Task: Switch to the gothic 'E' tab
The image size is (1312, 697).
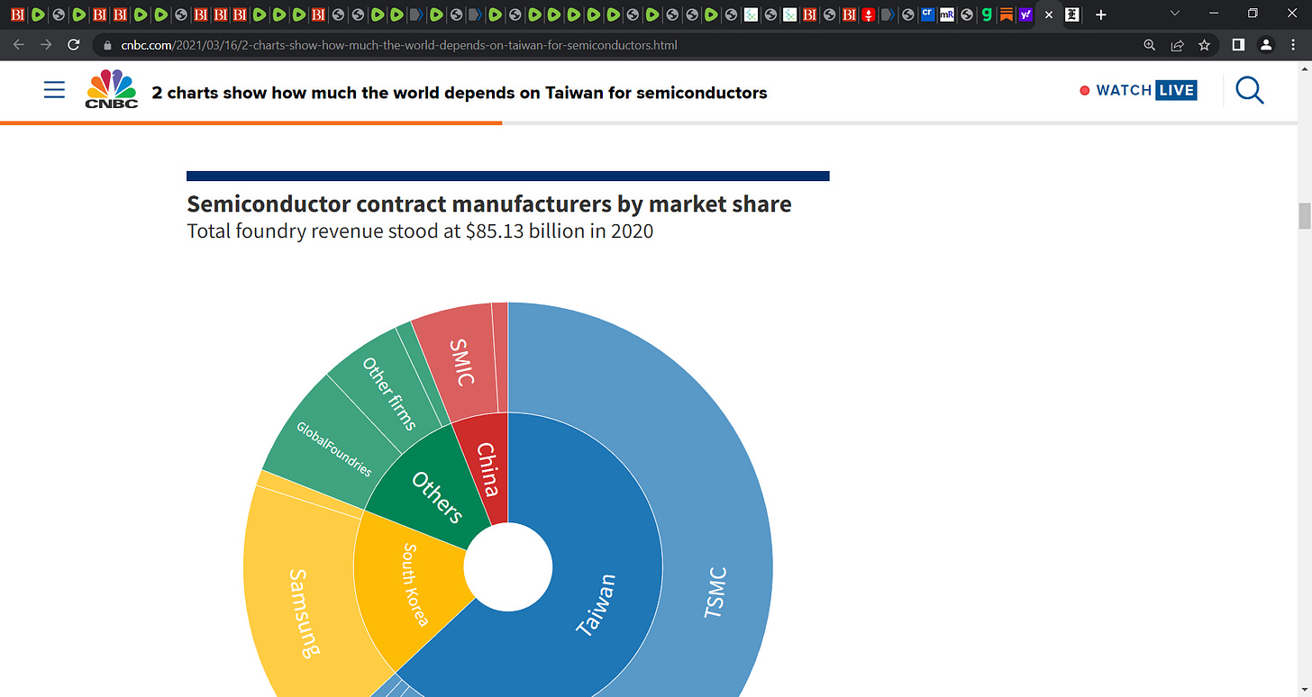Action: [1072, 14]
